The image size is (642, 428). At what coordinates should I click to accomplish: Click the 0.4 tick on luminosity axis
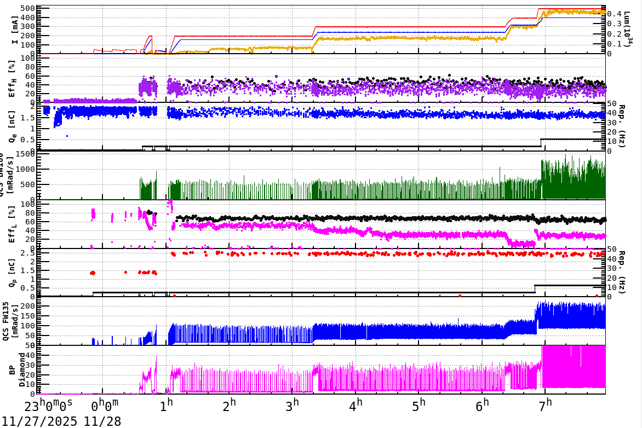615,14
